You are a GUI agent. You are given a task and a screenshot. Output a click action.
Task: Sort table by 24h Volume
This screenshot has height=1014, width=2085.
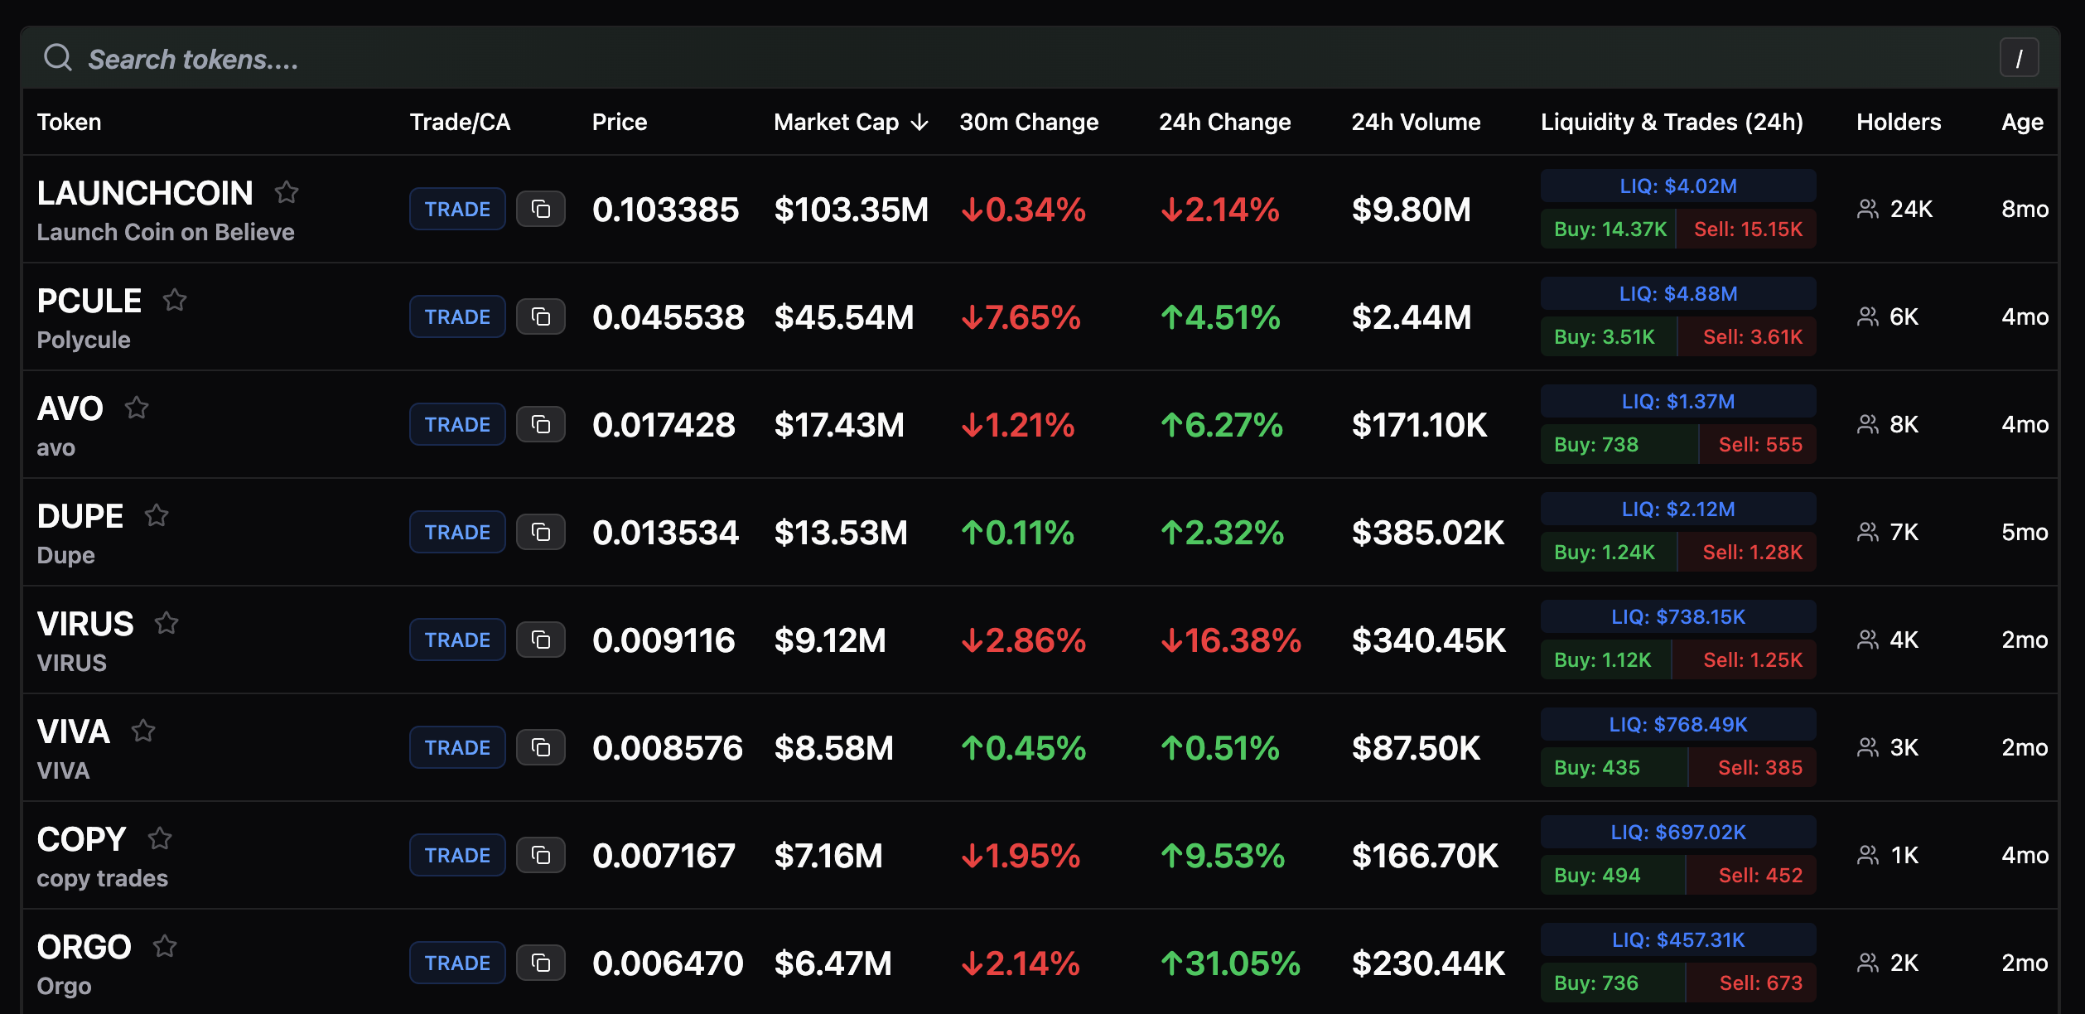(1415, 123)
